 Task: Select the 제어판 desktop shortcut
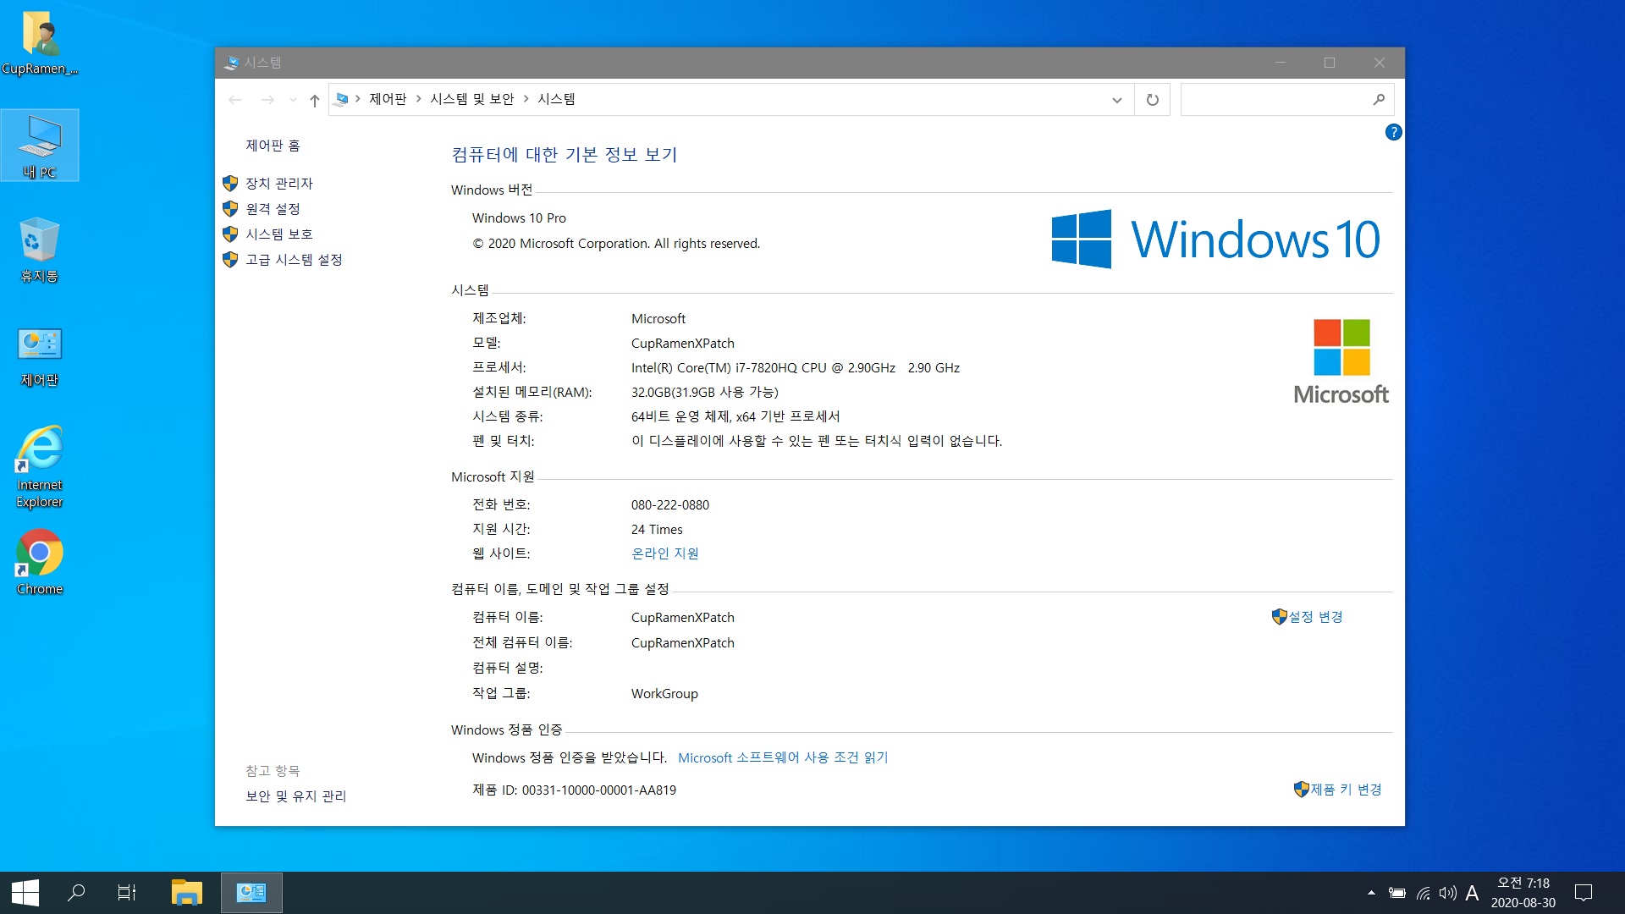point(40,357)
